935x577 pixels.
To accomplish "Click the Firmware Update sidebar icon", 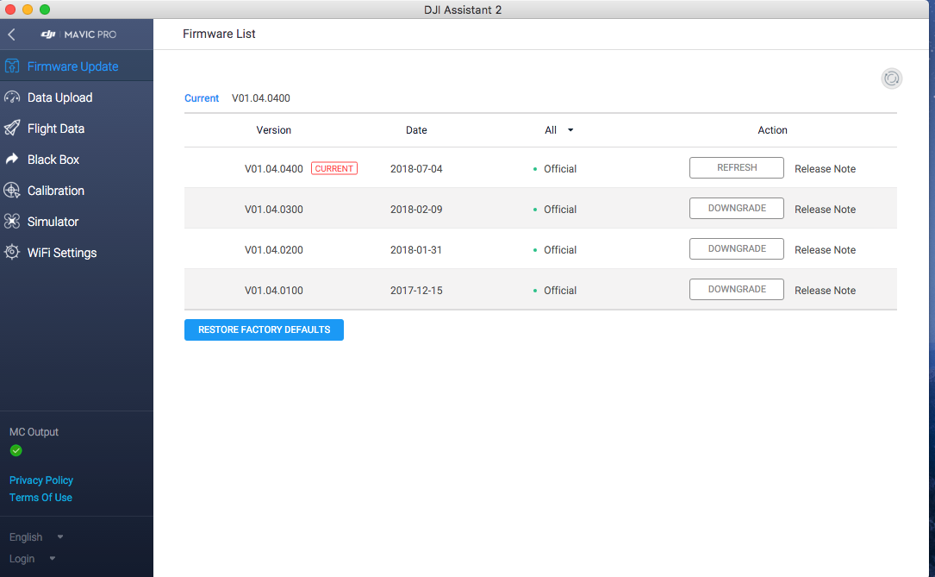I will click(12, 66).
